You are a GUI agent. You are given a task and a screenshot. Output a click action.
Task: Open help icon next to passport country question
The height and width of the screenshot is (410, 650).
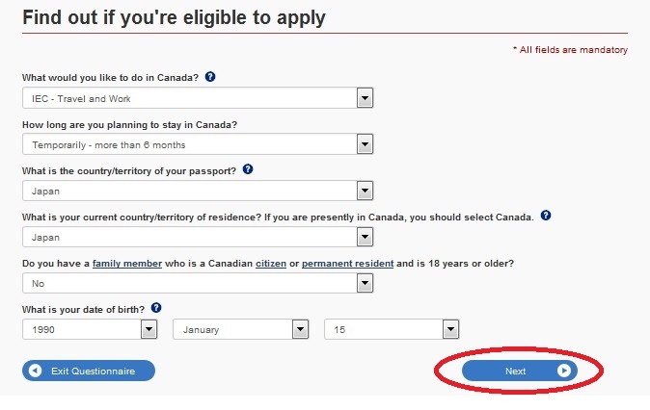[248, 168]
